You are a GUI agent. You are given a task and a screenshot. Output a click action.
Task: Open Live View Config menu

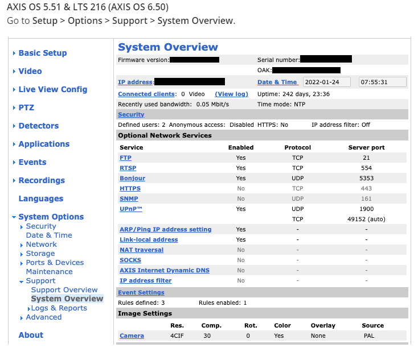53,89
